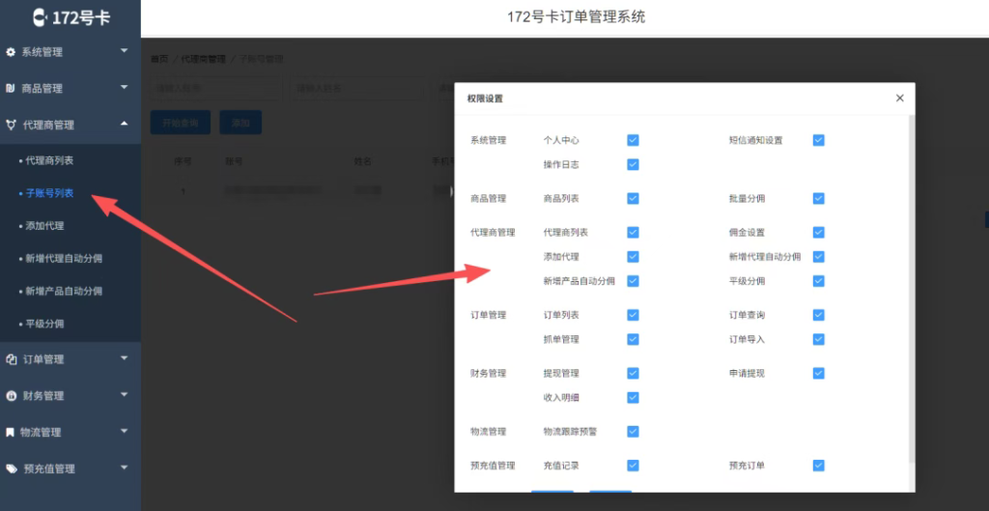Uncheck the 提现管理 checkbox
Image resolution: width=989 pixels, height=511 pixels.
pos(634,373)
